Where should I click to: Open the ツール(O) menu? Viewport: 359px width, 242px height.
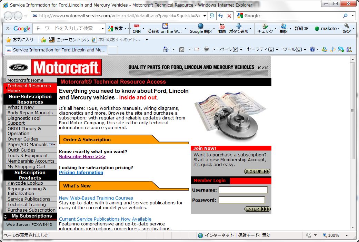295,49
